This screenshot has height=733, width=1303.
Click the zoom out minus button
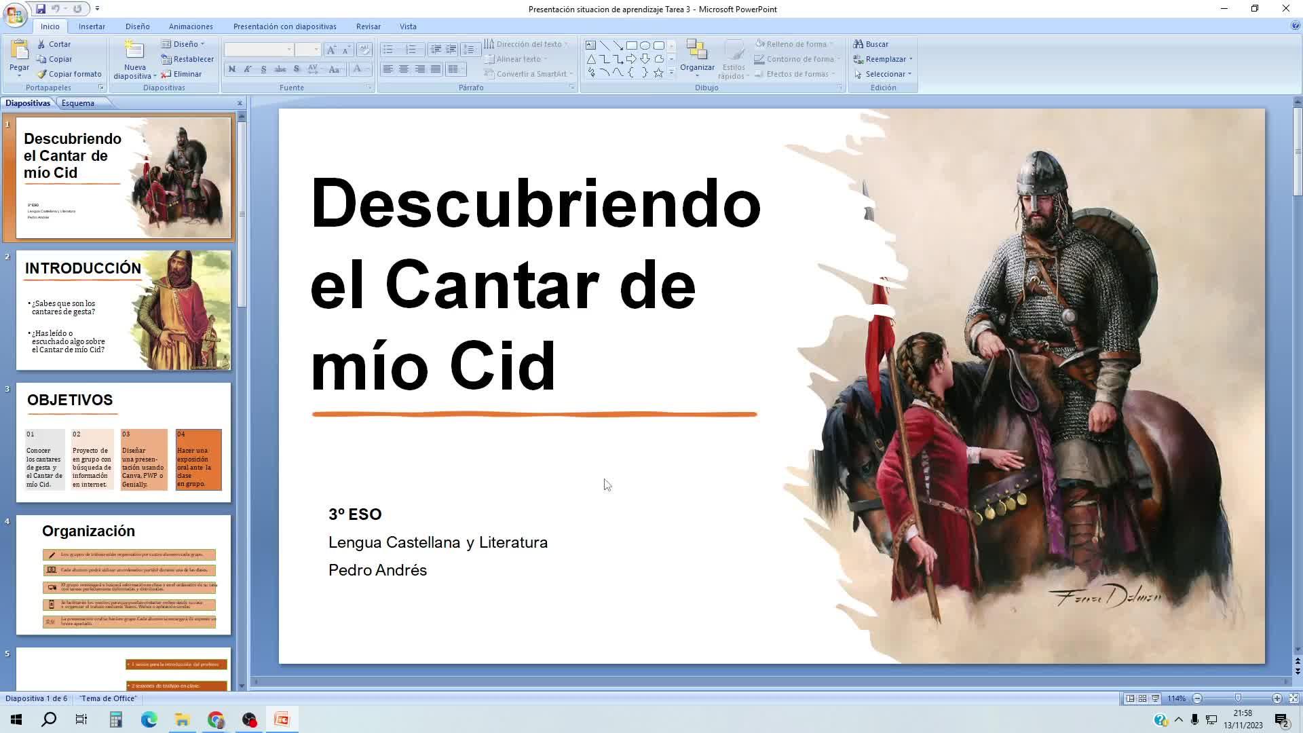pyautogui.click(x=1197, y=698)
